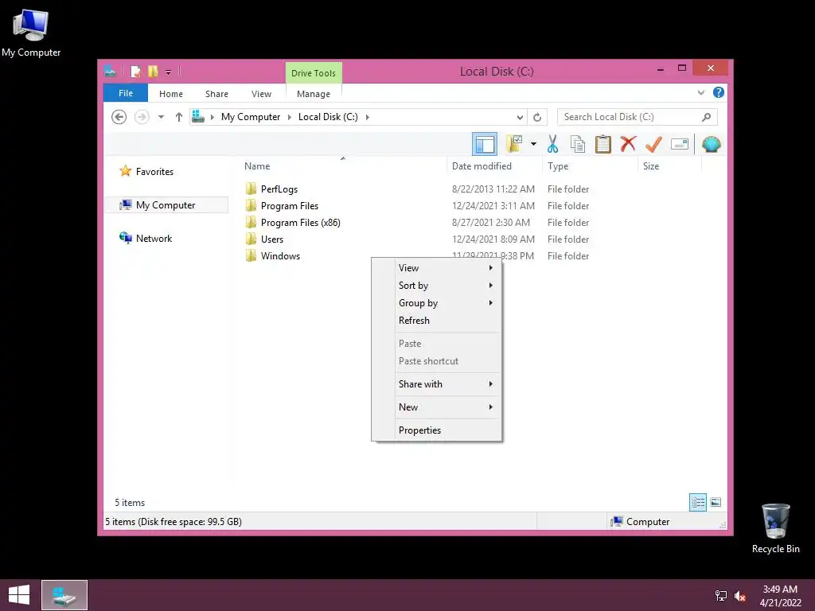This screenshot has width=815, height=611.
Task: Click the muted volume tray icon
Action: [x=739, y=596]
